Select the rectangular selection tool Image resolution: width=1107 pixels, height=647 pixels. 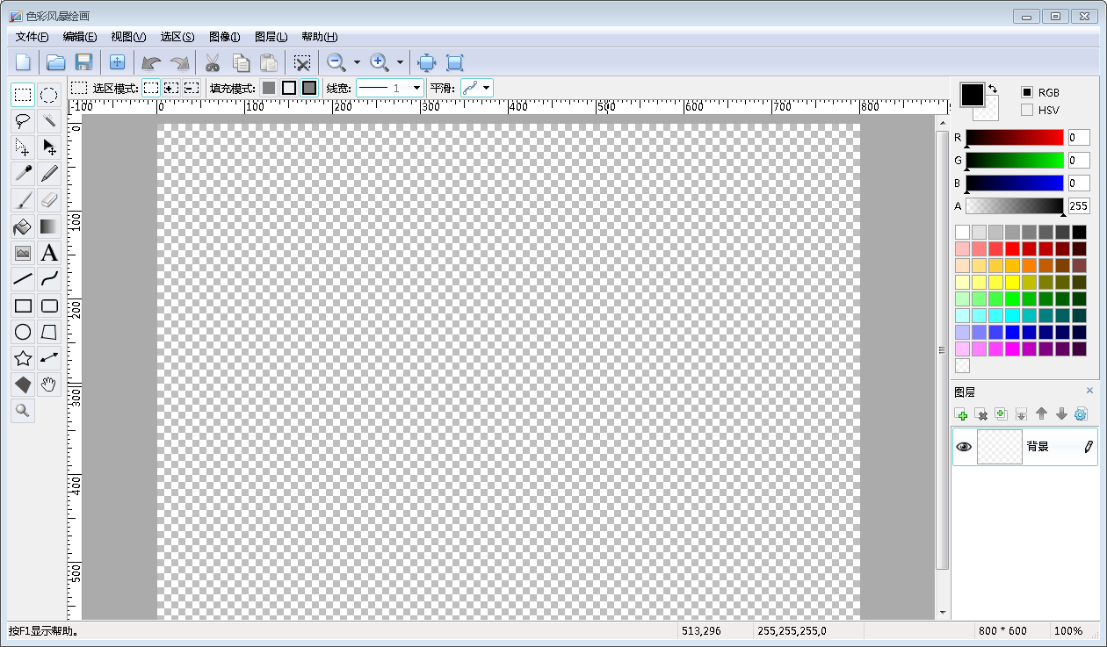point(24,95)
